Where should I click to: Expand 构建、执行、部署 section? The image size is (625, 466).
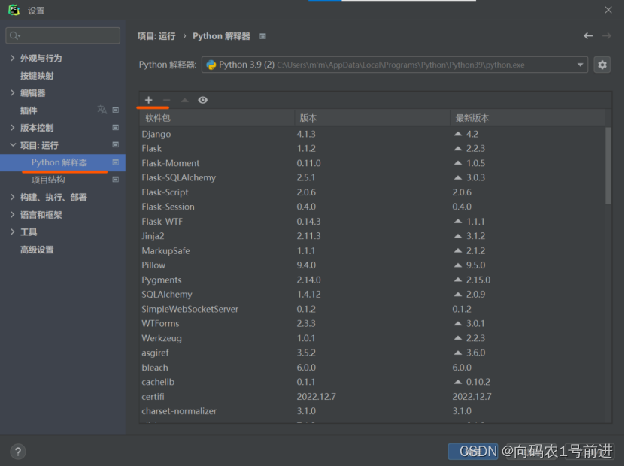coord(12,197)
